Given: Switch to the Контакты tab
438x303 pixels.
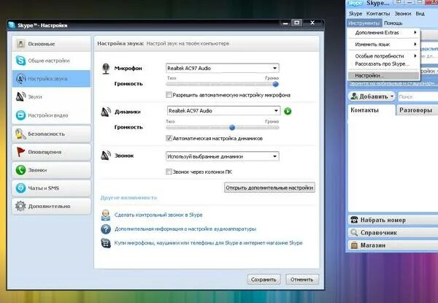Looking at the screenshot, I should (x=372, y=110).
